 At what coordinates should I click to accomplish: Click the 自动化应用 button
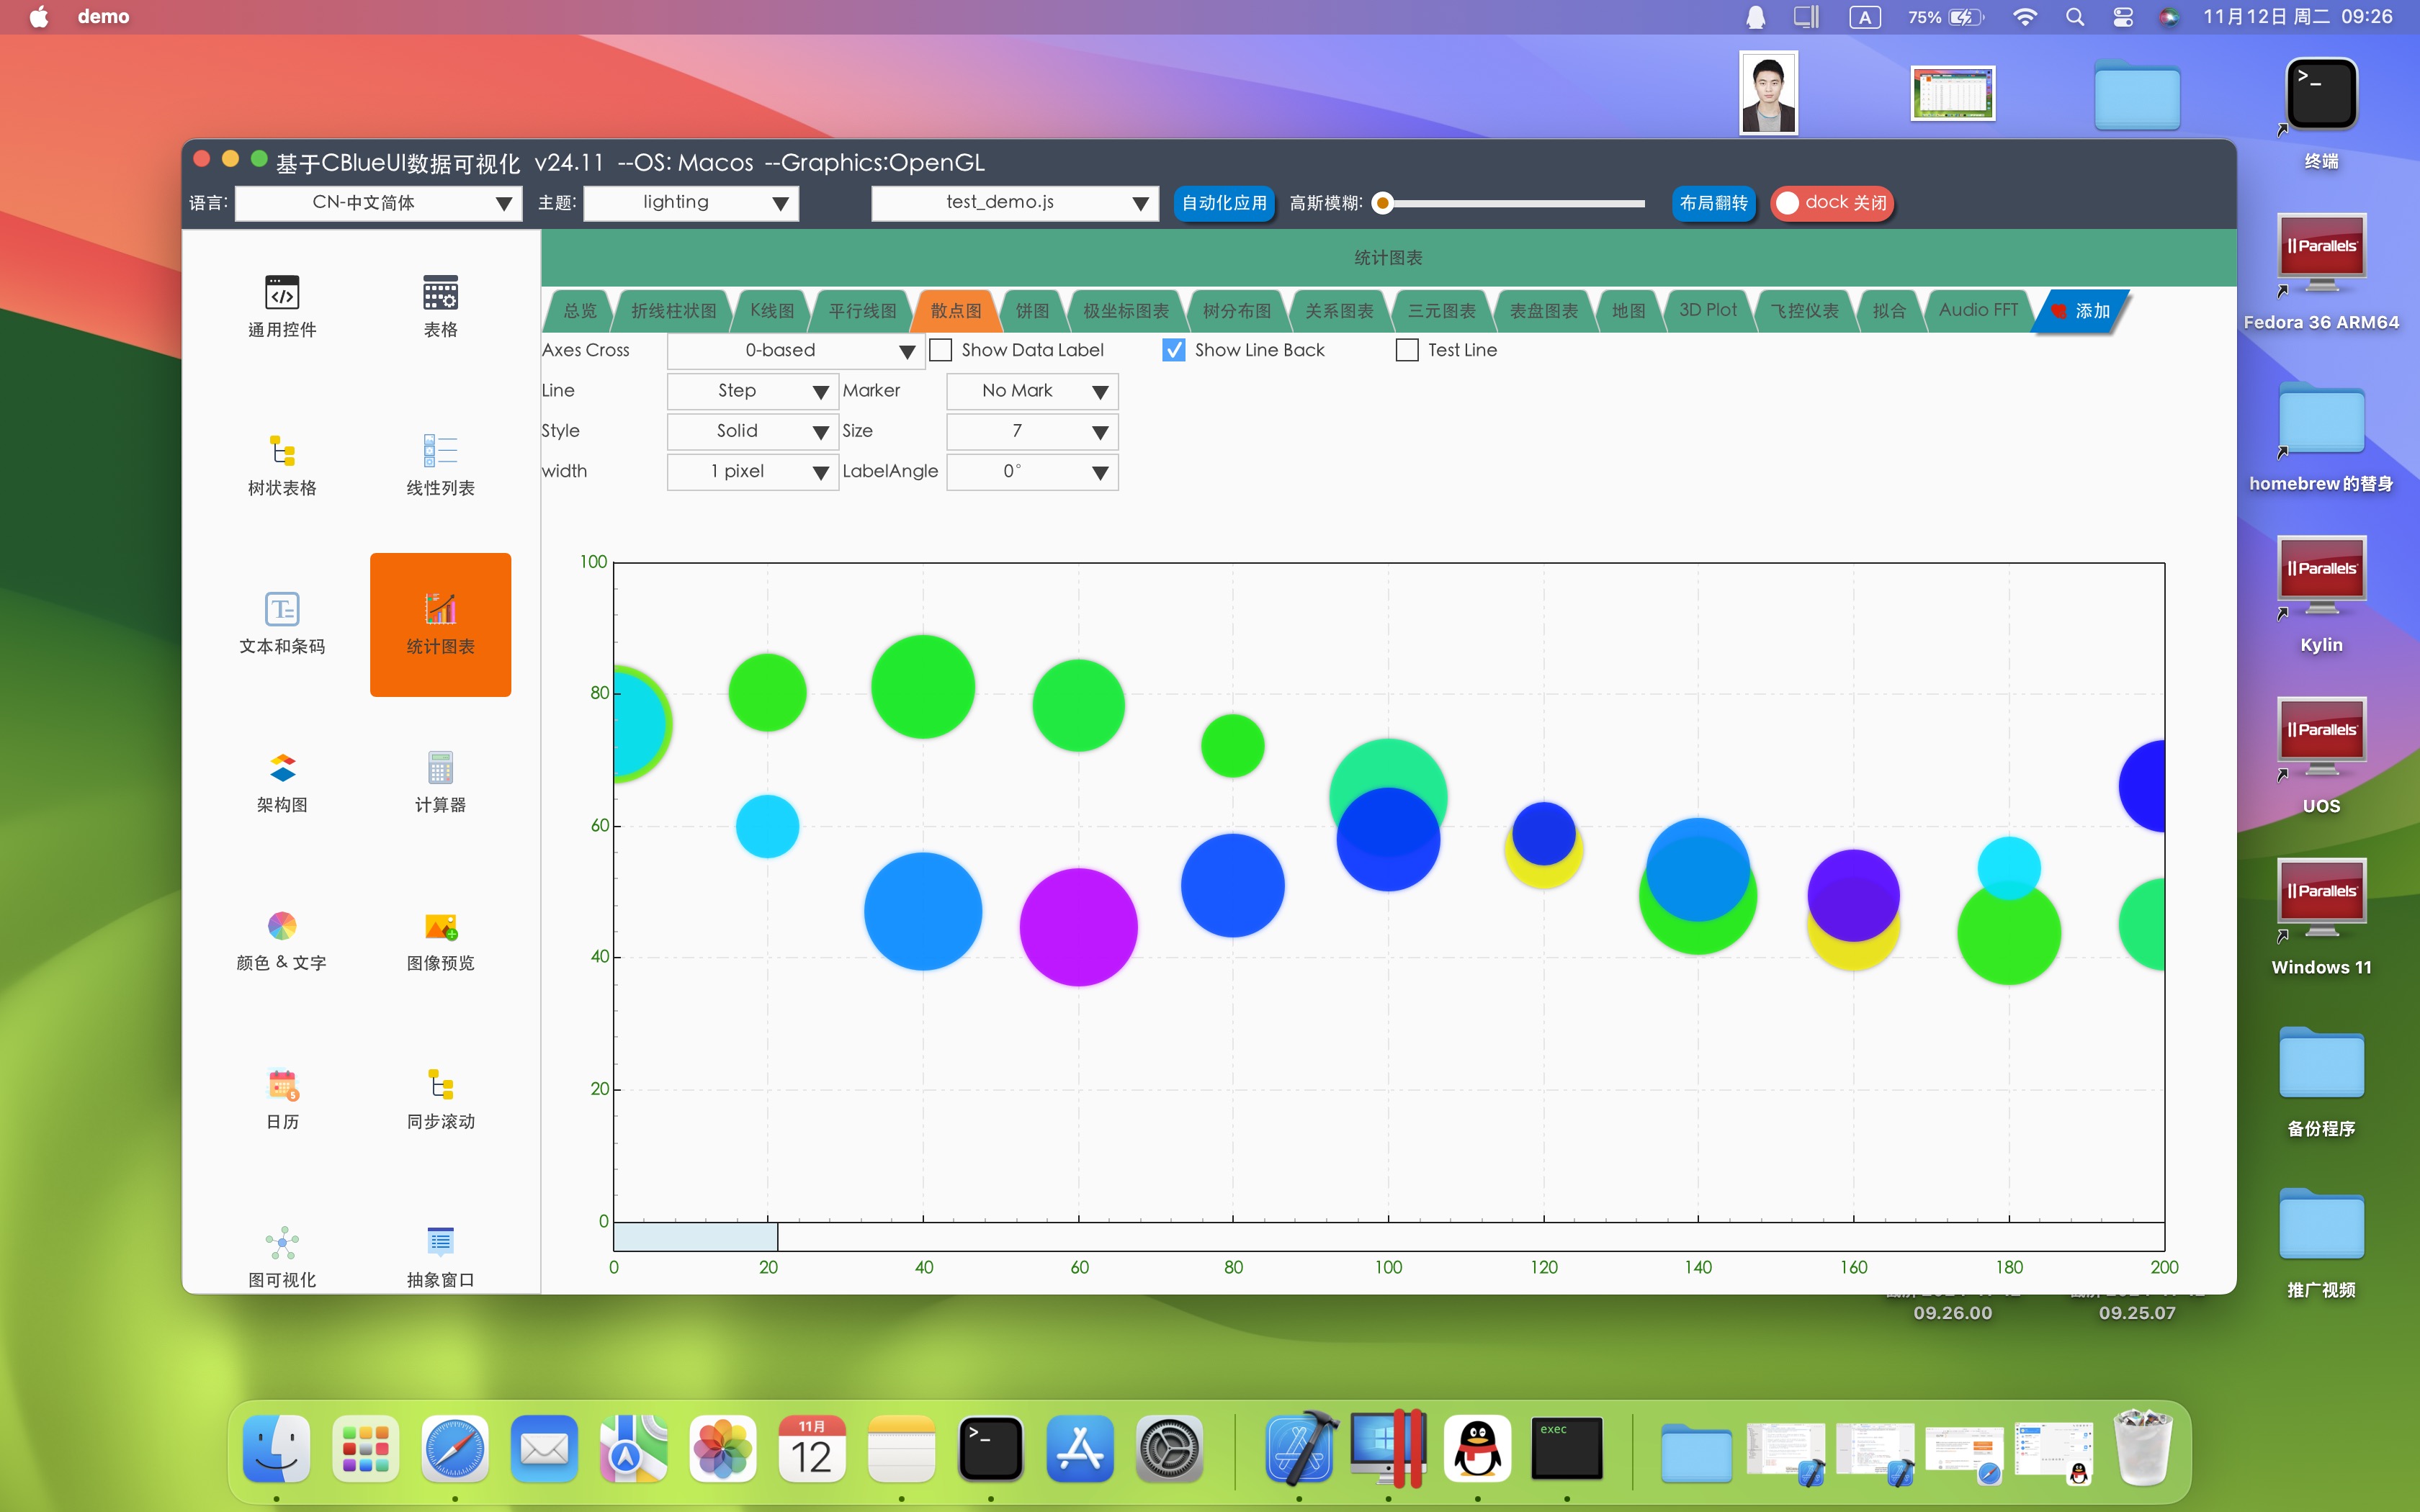click(x=1223, y=203)
